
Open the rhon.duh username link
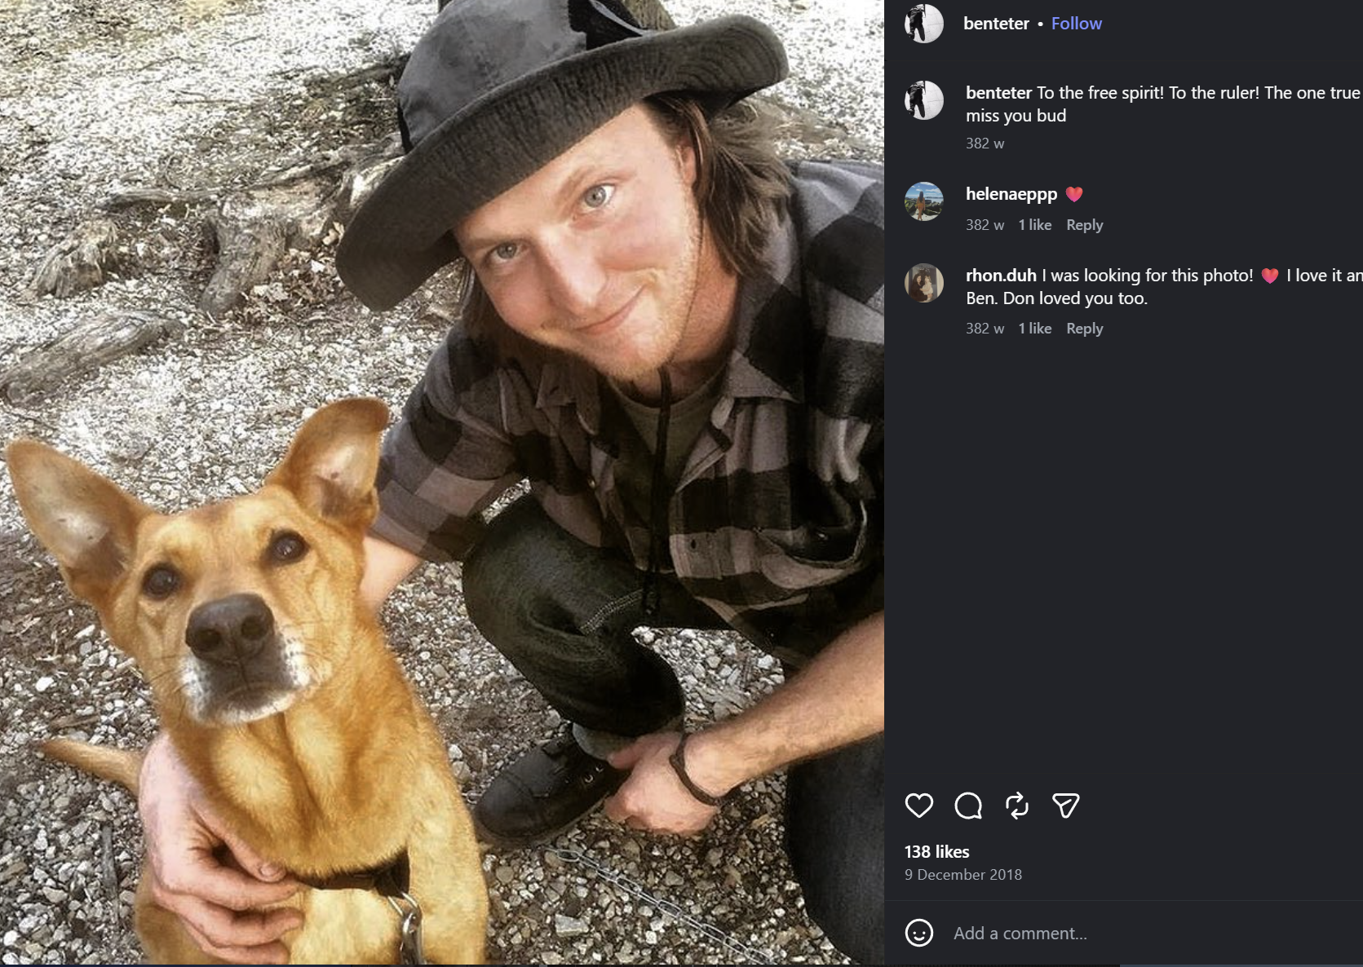coord(1001,276)
